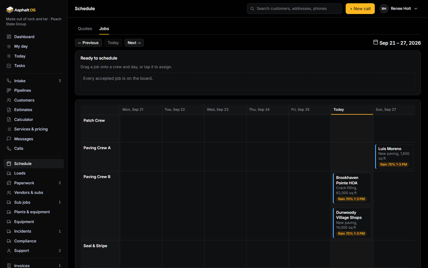Click the Support person icon
Image resolution: width=428 pixels, height=268 pixels.
pyautogui.click(x=9, y=251)
